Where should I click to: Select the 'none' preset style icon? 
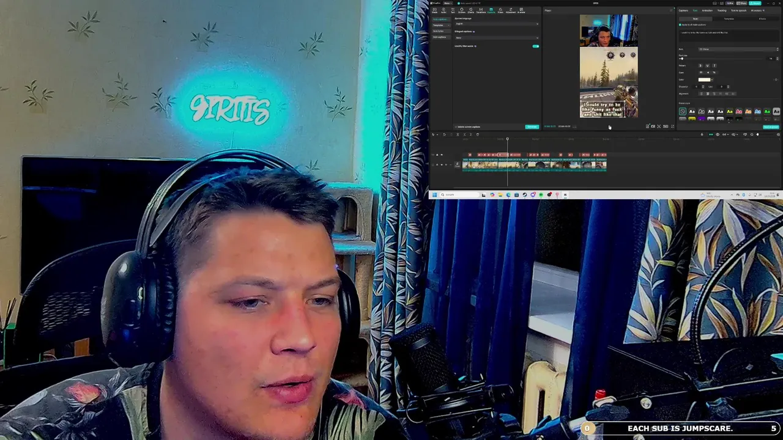pyautogui.click(x=683, y=111)
